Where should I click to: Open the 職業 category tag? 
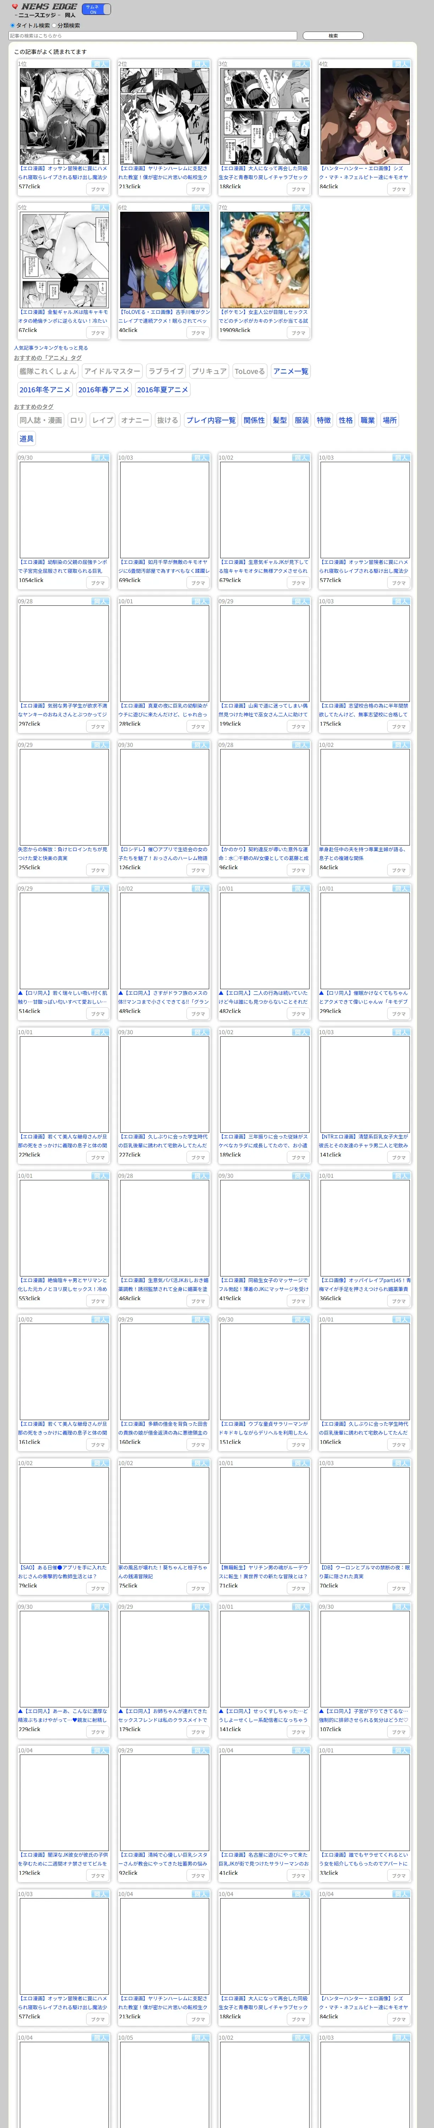(x=368, y=421)
